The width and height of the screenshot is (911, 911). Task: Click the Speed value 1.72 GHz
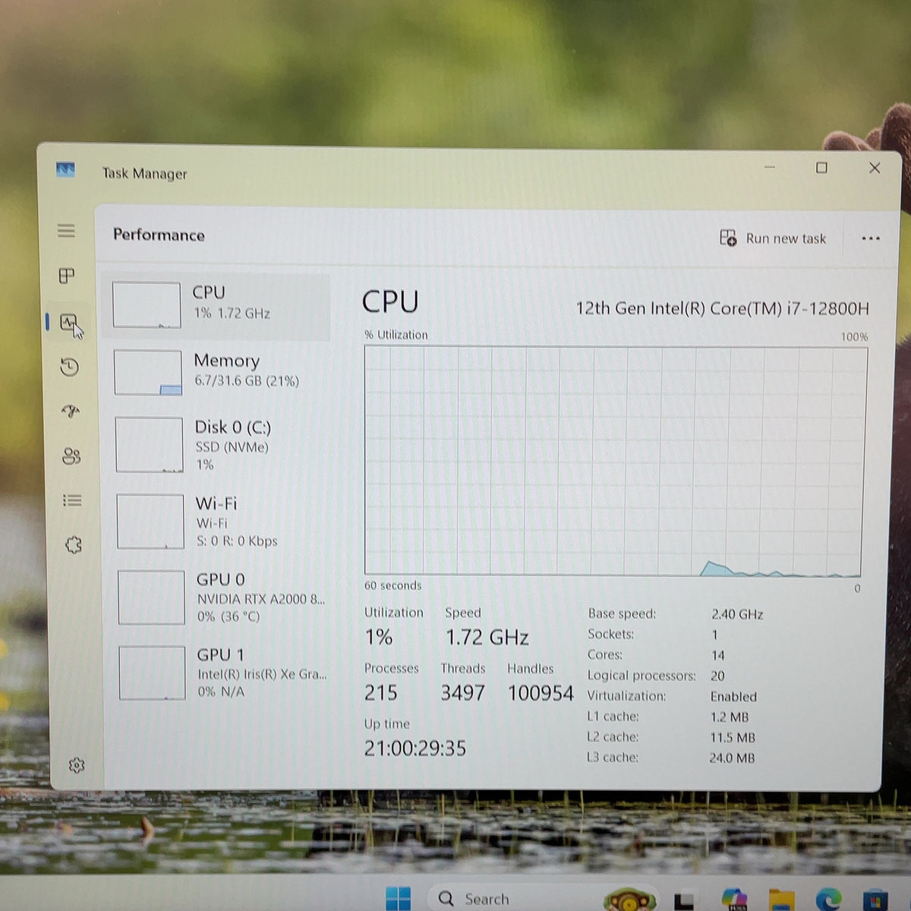487,637
